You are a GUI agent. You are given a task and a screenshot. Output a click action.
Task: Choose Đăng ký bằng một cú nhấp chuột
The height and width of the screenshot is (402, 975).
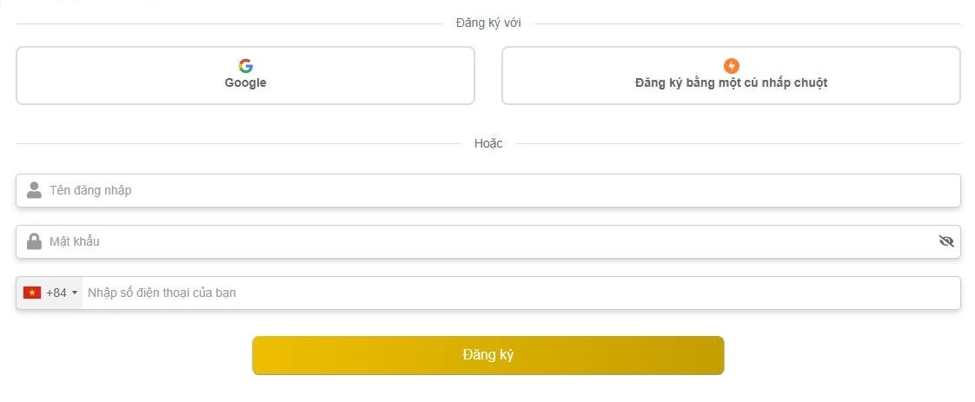[731, 76]
